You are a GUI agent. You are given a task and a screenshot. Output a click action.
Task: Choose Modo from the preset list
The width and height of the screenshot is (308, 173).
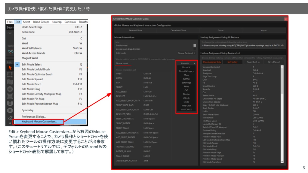tap(186, 102)
